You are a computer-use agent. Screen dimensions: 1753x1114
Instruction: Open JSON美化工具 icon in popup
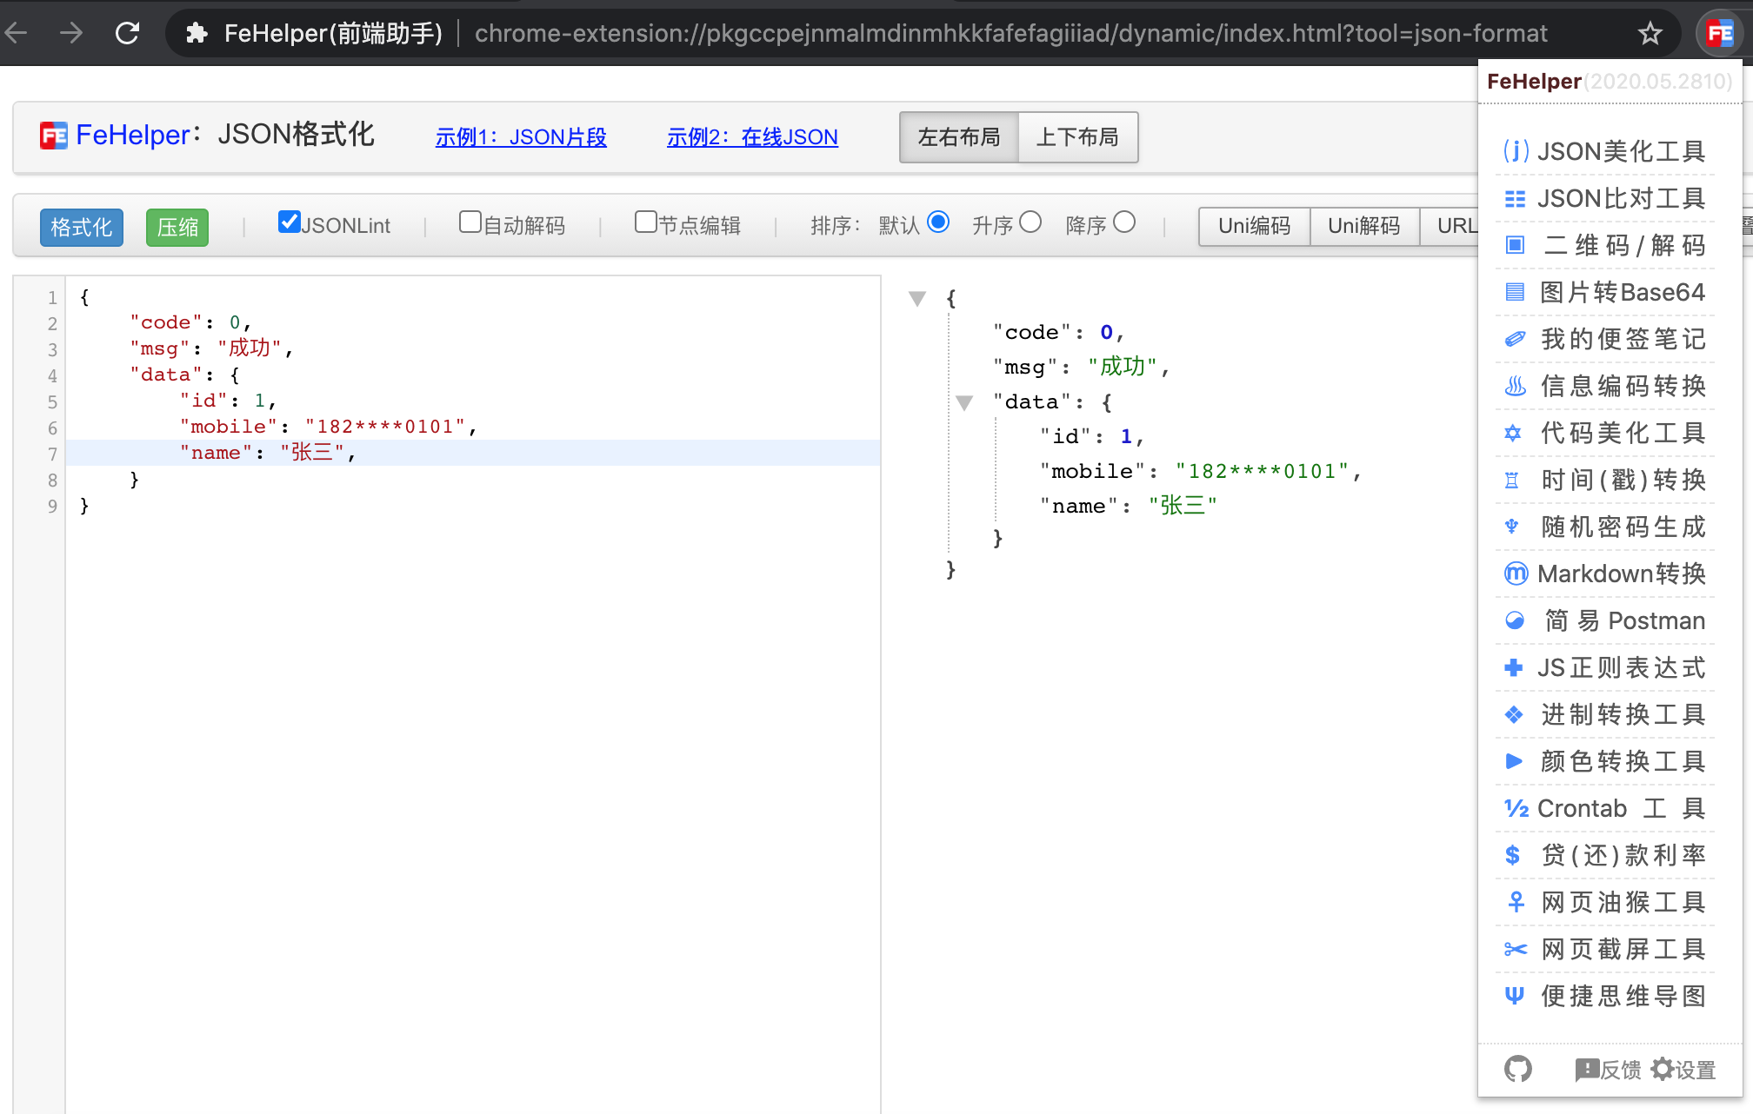[1516, 151]
